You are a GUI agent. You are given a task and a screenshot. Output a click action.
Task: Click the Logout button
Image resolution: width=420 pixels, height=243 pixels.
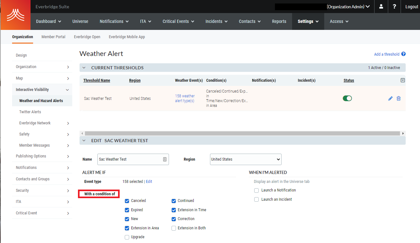pyautogui.click(x=412, y=7)
